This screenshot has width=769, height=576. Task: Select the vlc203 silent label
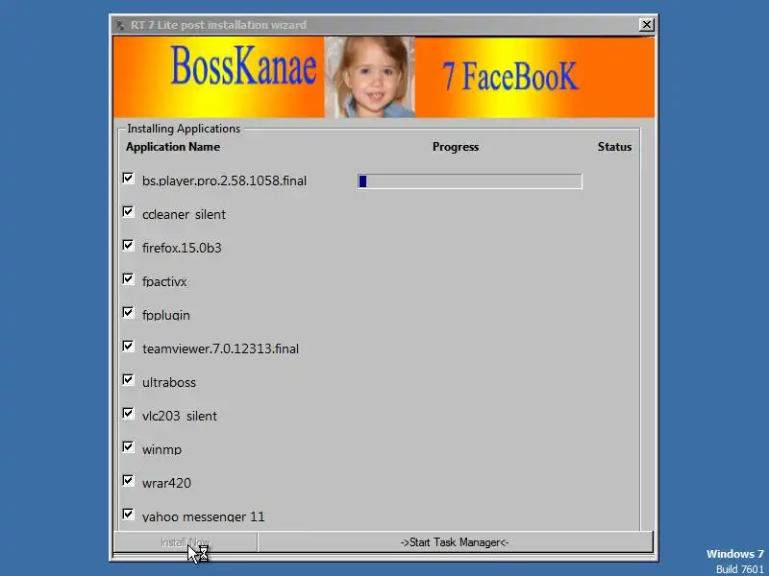pyautogui.click(x=180, y=416)
